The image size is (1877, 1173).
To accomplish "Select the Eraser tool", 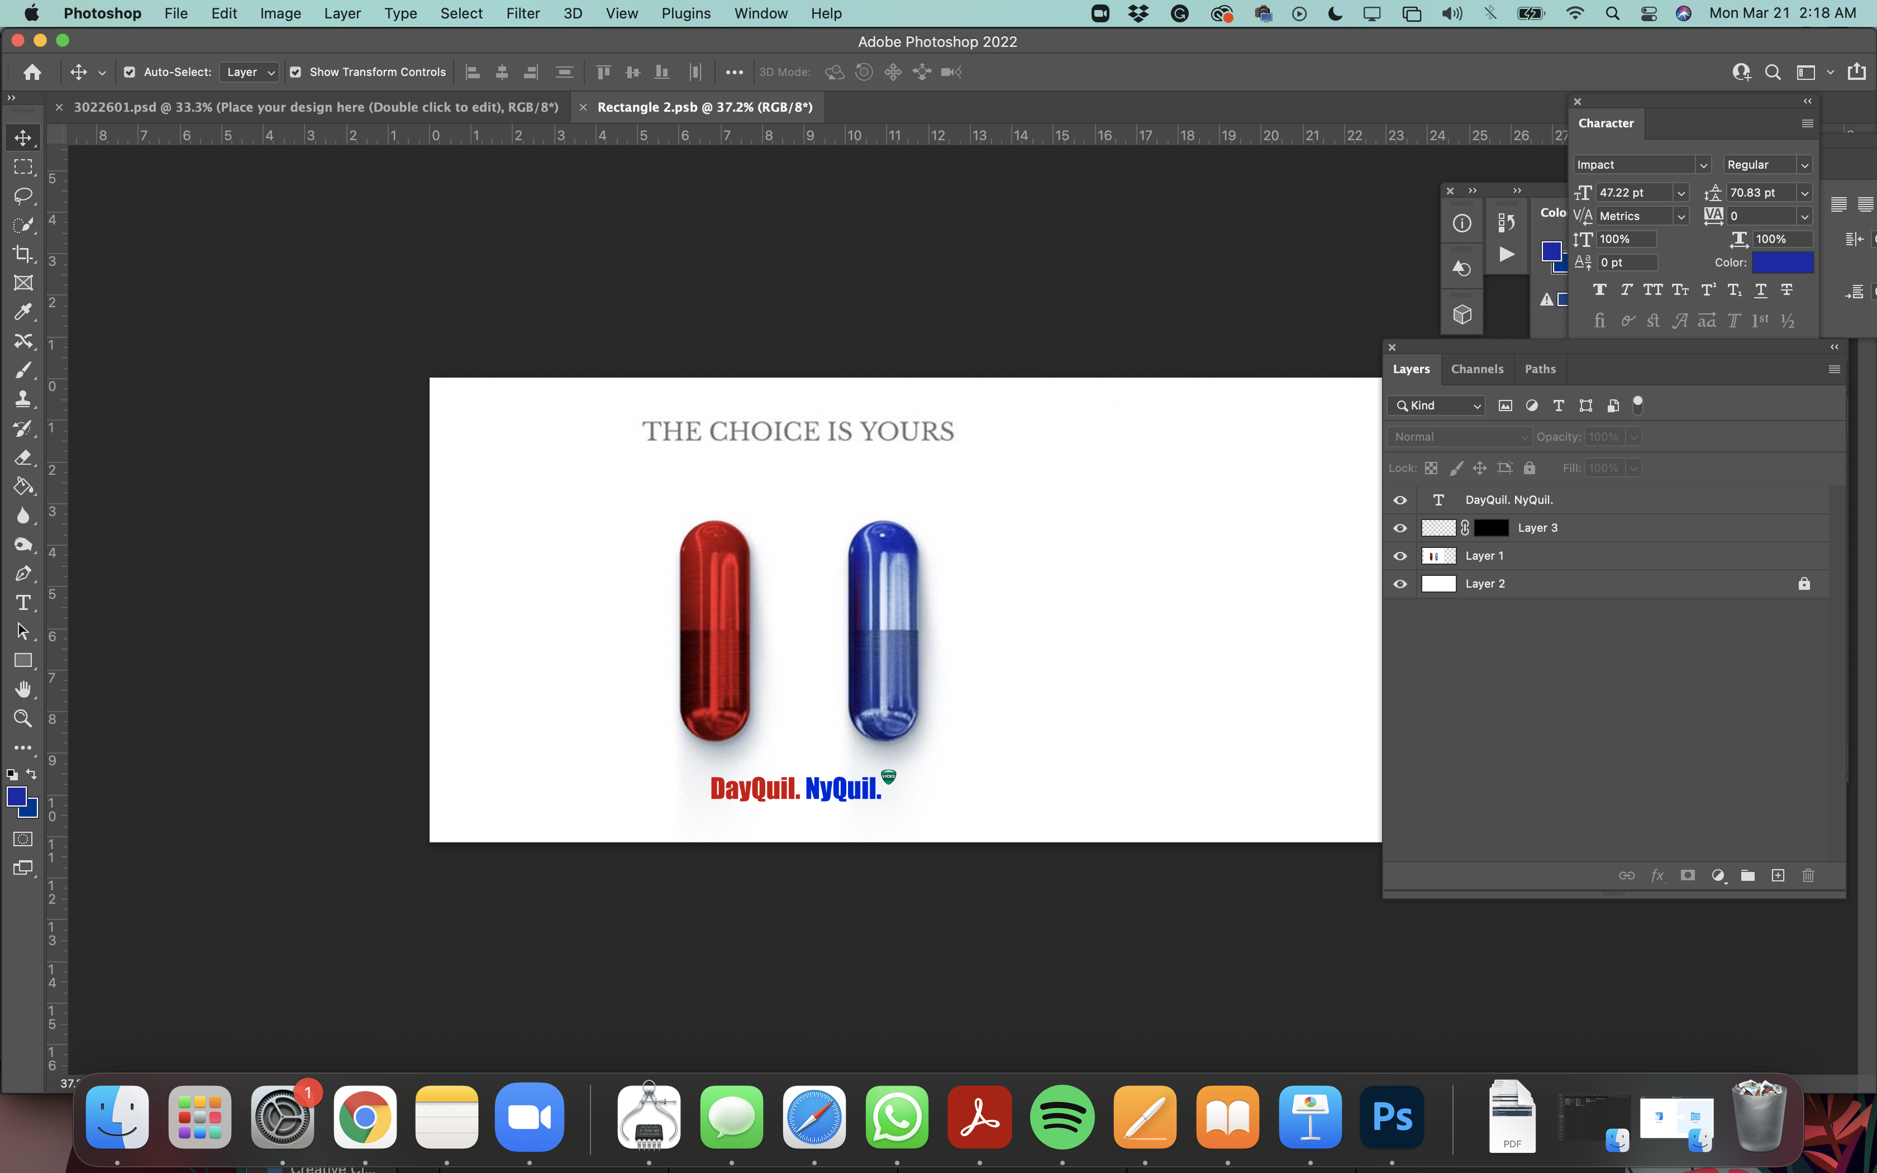I will point(23,457).
